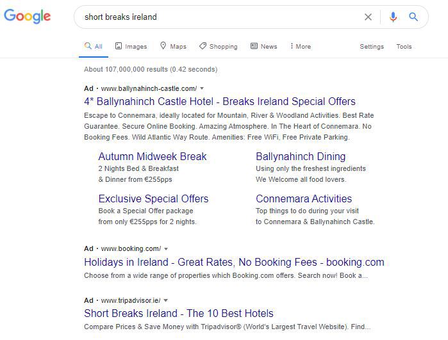448x340 pixels.
Task: Open the Maps results tab
Action: click(173, 47)
